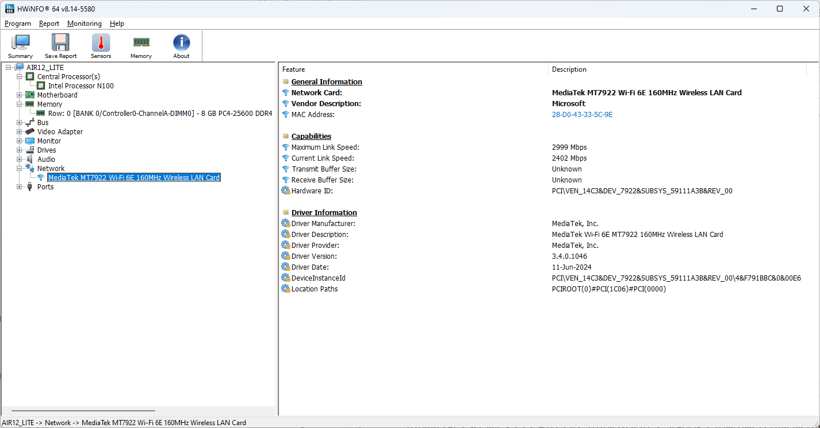
Task: Open the Program menu
Action: (18, 24)
